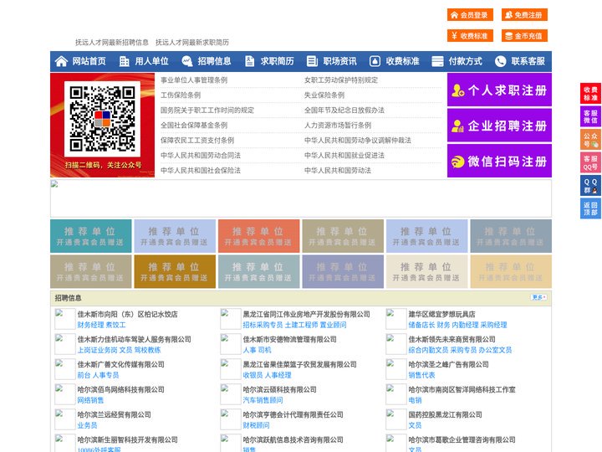Click the orange-red 推荐单位 banner tile
The width and height of the screenshot is (602, 452).
click(258, 236)
